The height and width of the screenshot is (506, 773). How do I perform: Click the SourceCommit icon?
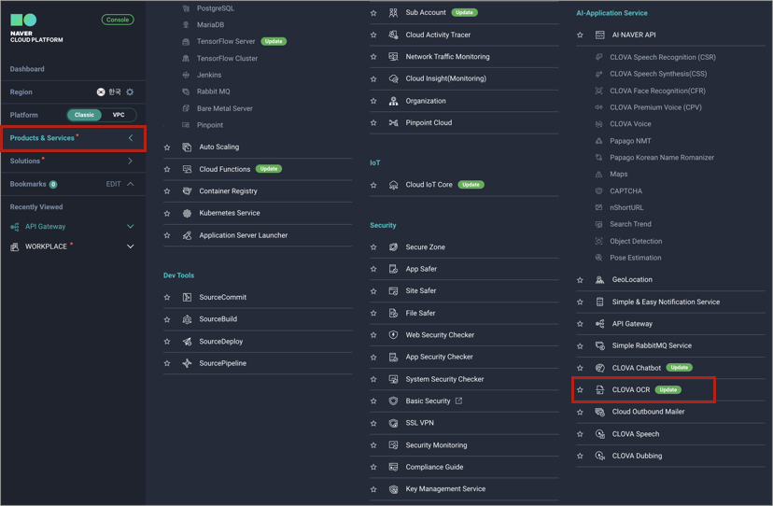187,297
